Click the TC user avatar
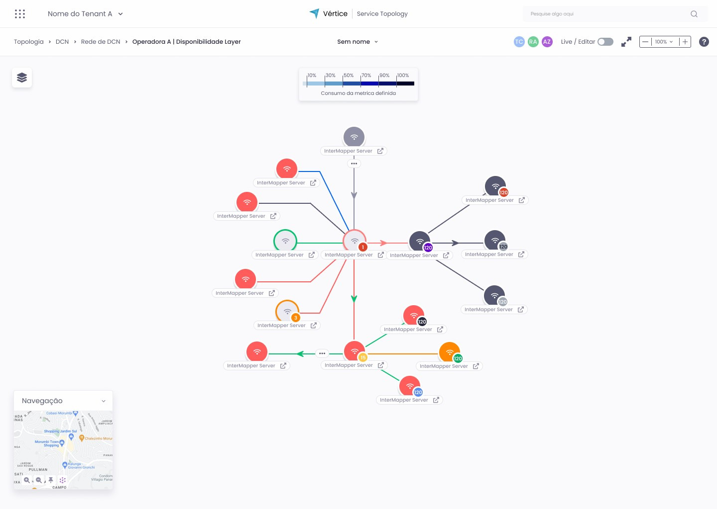 [519, 42]
